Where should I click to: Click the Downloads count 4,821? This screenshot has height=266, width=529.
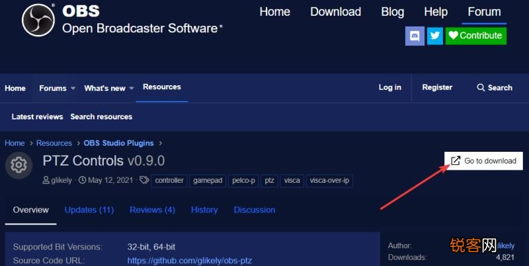(x=505, y=257)
